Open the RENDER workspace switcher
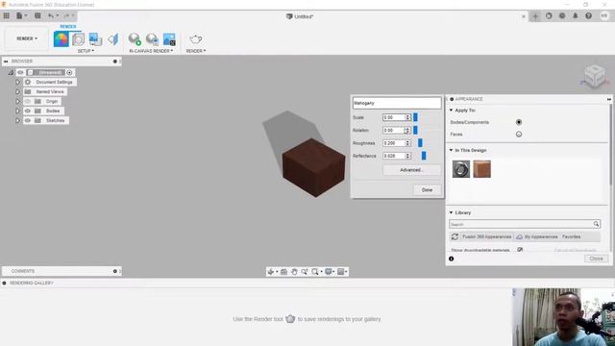Viewport: 615px width, 346px height. click(x=27, y=38)
